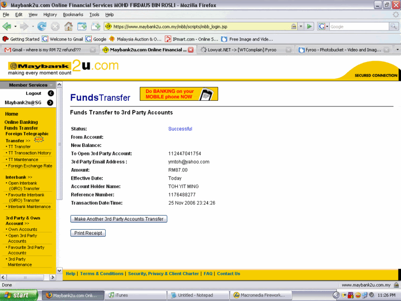Go to the Firefox Home icon
Viewport: 401px width, 301px height.
pyautogui.click(x=69, y=26)
